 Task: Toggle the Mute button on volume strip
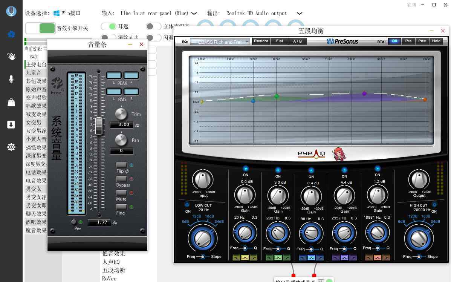121,193
